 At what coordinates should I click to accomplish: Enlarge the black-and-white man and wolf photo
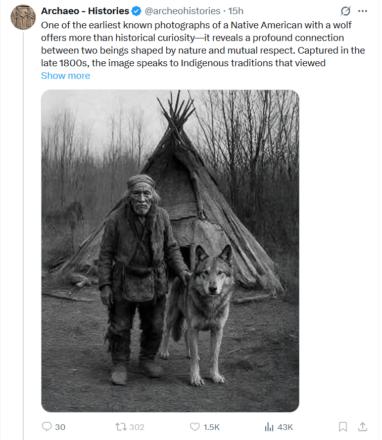click(170, 251)
